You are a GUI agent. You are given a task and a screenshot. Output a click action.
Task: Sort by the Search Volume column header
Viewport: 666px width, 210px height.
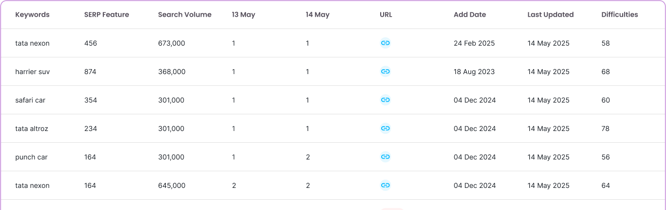[x=184, y=15]
